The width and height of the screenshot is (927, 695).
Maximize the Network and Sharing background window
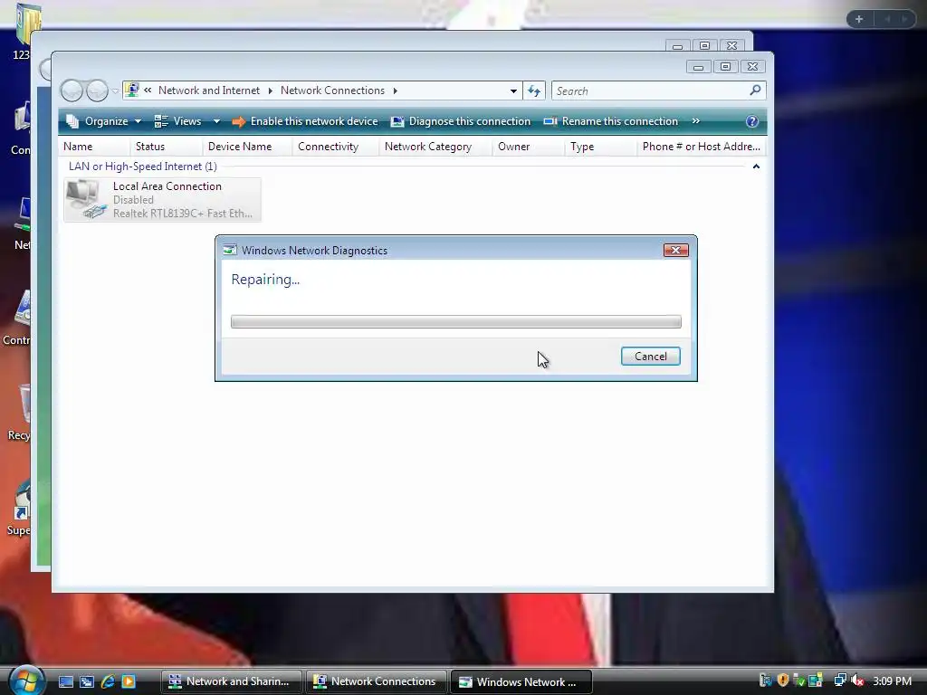[x=704, y=46]
